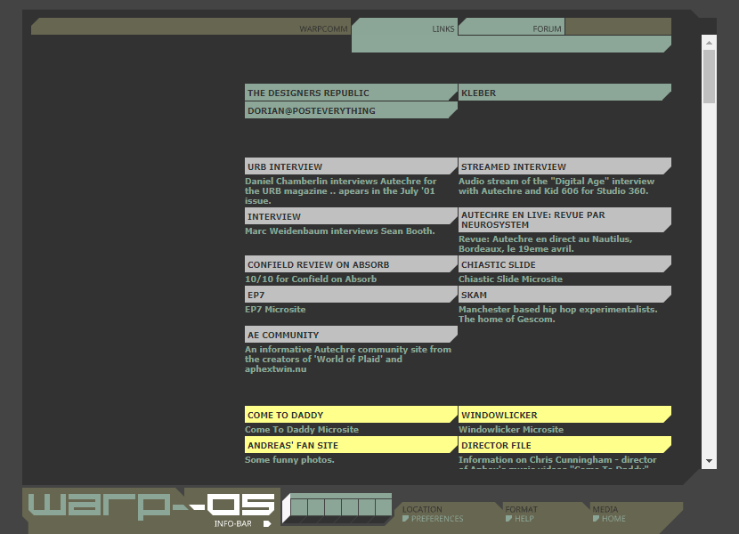Click 'EP7 Microsite' text
The image size is (739, 534).
pos(275,309)
